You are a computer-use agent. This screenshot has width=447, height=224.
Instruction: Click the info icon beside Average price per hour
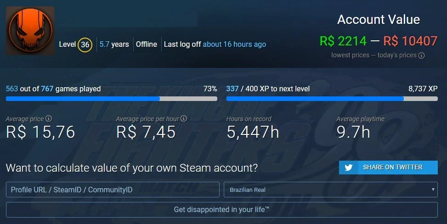[x=184, y=118]
